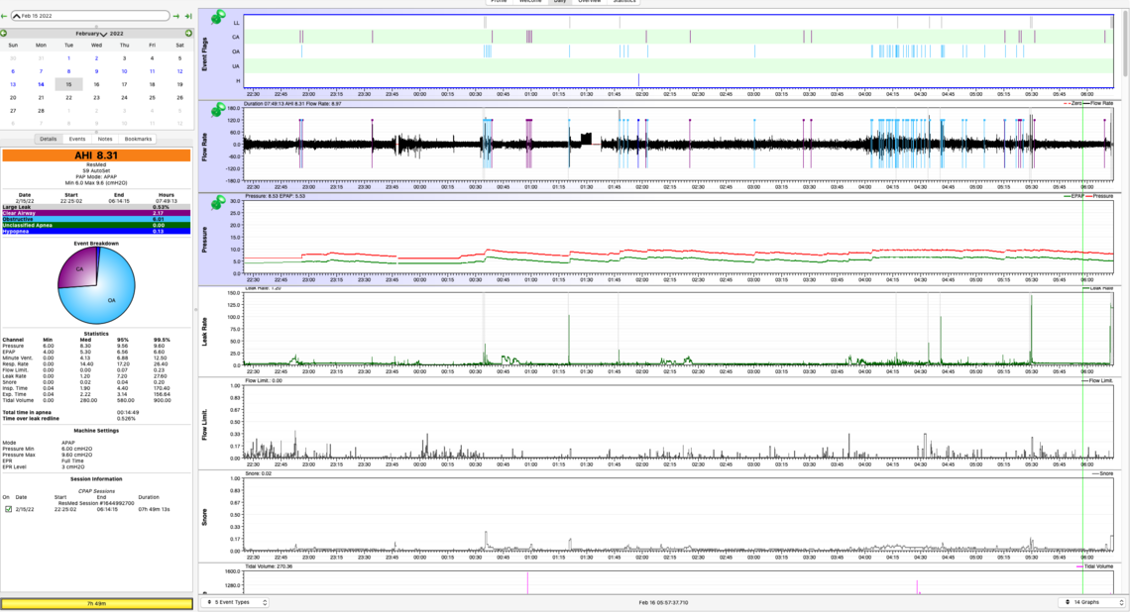Screen dimensions: 1130x613
Task: Select February 1 in the calendar
Action: [x=68, y=58]
